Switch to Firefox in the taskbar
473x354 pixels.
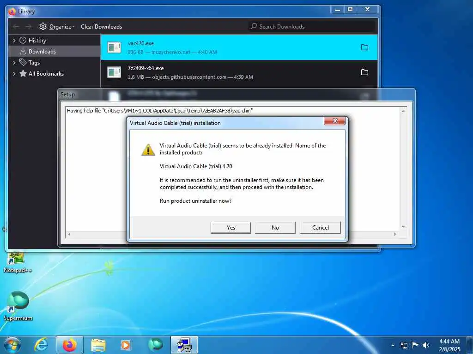(x=70, y=345)
